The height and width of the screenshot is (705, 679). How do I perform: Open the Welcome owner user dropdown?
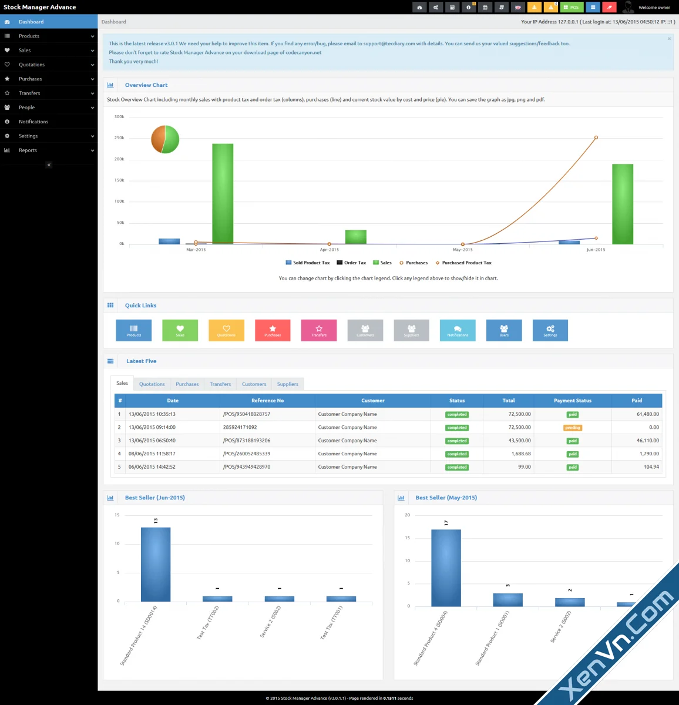pyautogui.click(x=646, y=7)
